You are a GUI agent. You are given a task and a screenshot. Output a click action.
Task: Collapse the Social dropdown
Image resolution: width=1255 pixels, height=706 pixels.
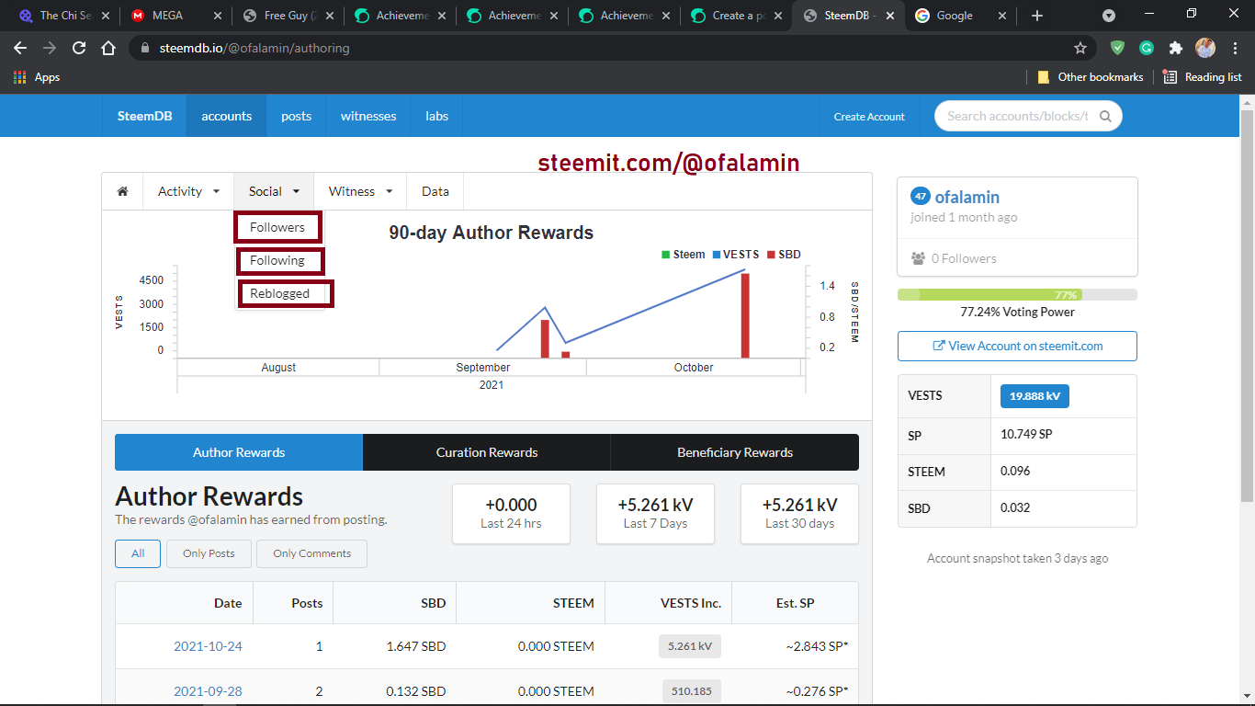point(274,191)
